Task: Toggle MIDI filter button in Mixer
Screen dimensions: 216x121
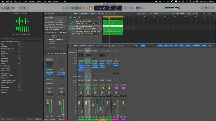Action: click(x=205, y=46)
